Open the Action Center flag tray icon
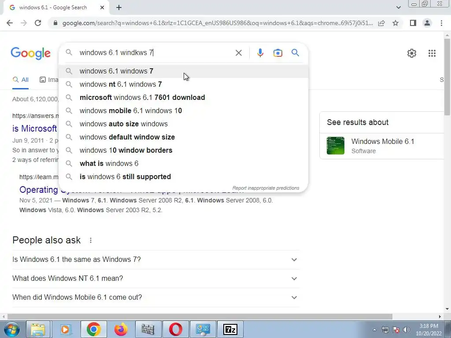Image resolution: width=451 pixels, height=338 pixels. (396, 330)
